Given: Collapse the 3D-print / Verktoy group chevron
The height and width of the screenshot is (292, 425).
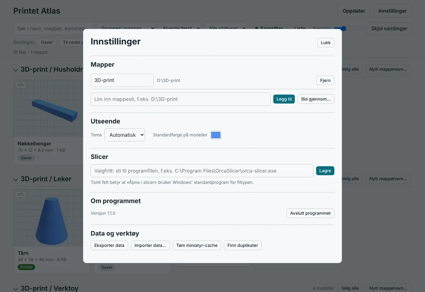Looking at the screenshot, I should click(16, 289).
